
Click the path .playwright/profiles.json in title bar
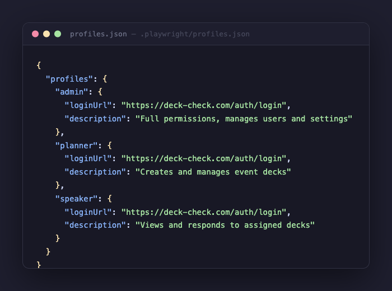pos(195,34)
